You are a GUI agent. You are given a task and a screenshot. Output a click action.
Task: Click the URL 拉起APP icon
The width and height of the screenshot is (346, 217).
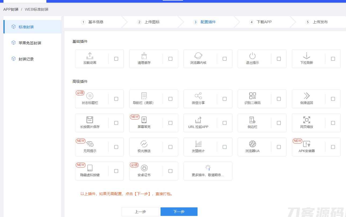[x=198, y=120]
